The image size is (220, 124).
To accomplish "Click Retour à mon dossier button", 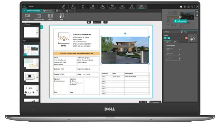I will point(32,11).
